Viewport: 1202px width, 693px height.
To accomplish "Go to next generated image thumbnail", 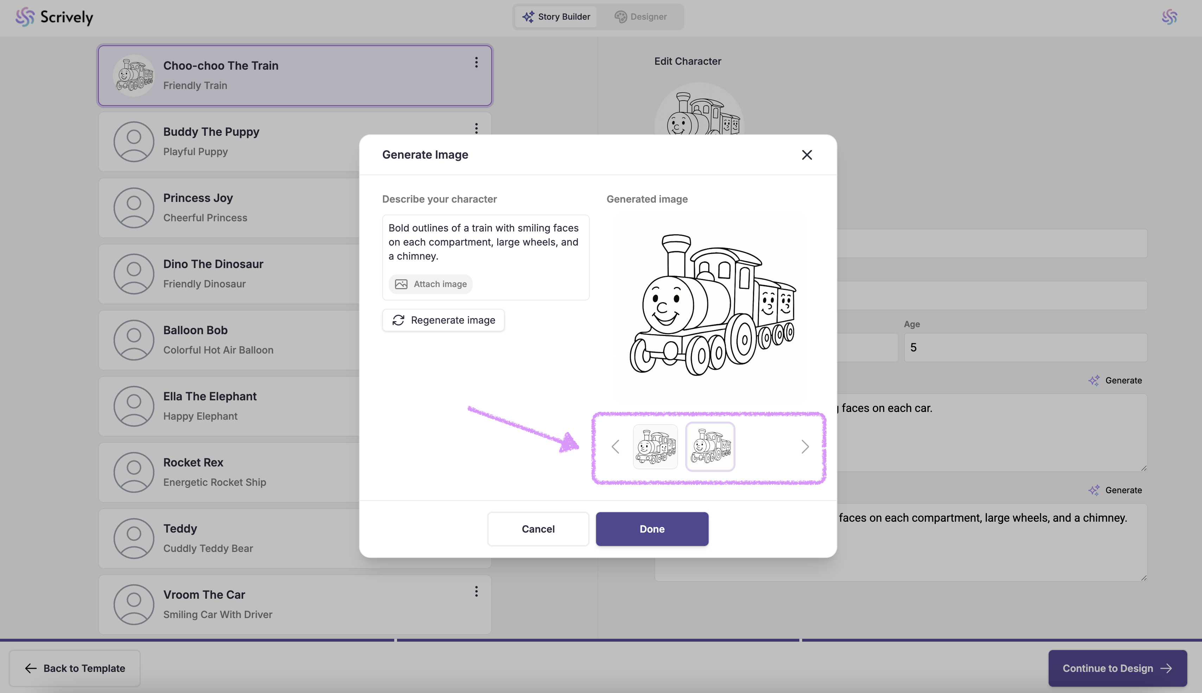I will pyautogui.click(x=804, y=446).
